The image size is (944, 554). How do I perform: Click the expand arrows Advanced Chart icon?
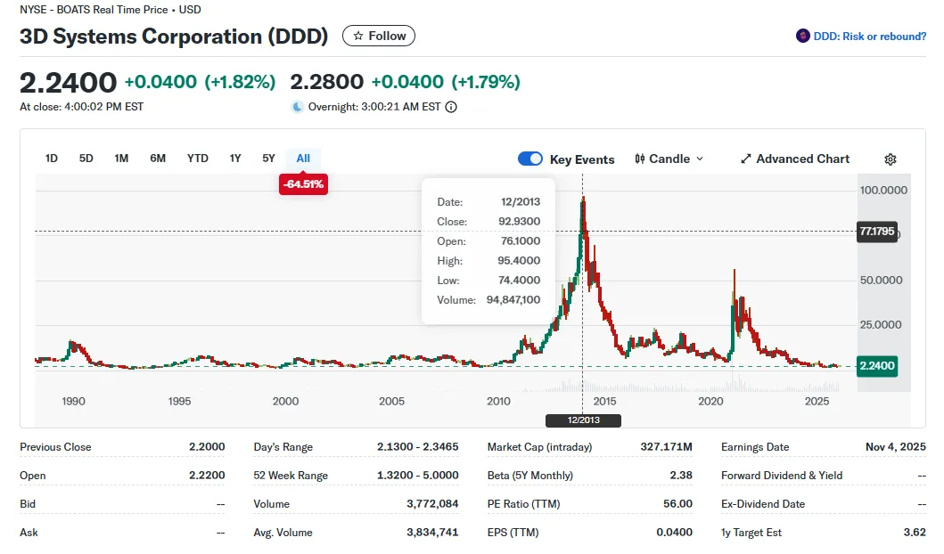click(x=746, y=159)
